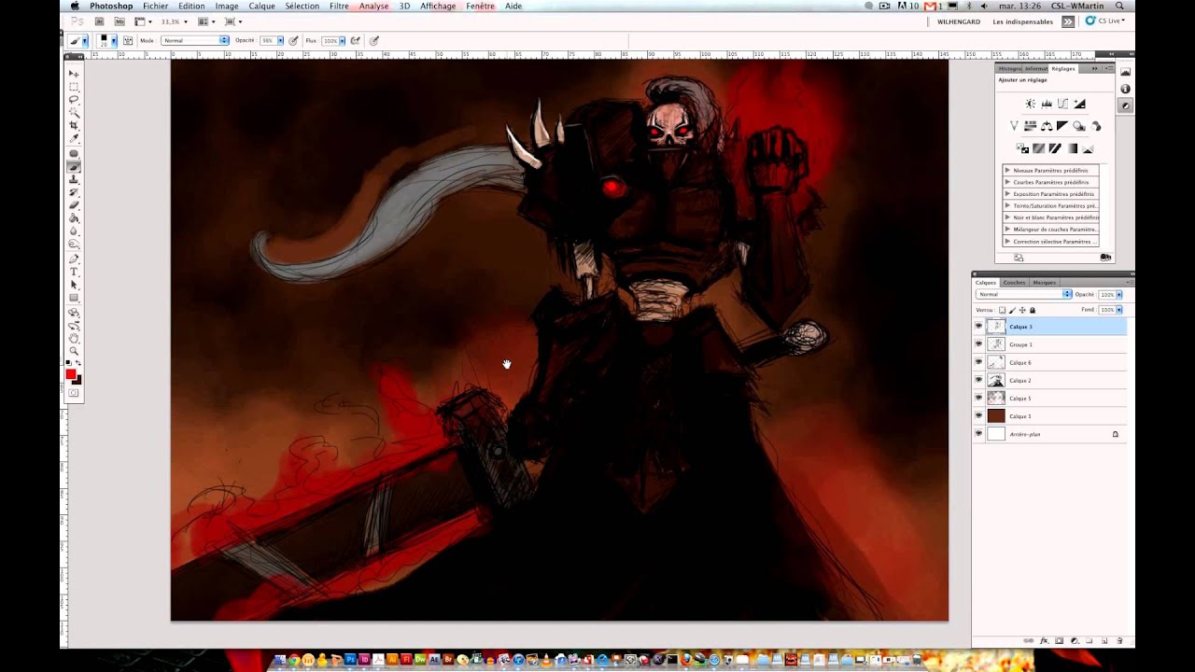This screenshot has width=1195, height=672.
Task: Select the Dodge tool
Action: [74, 244]
